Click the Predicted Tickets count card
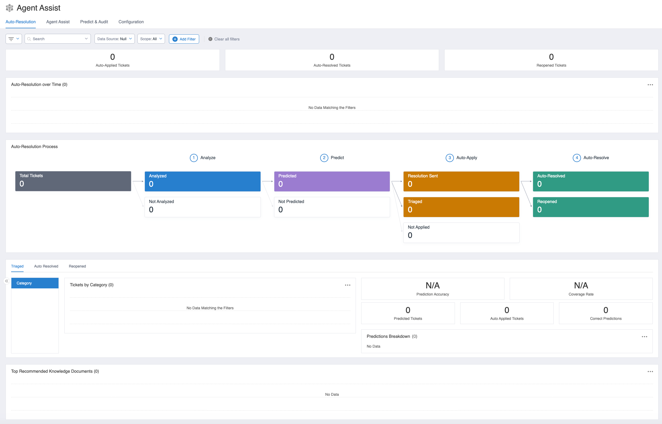 tap(408, 313)
